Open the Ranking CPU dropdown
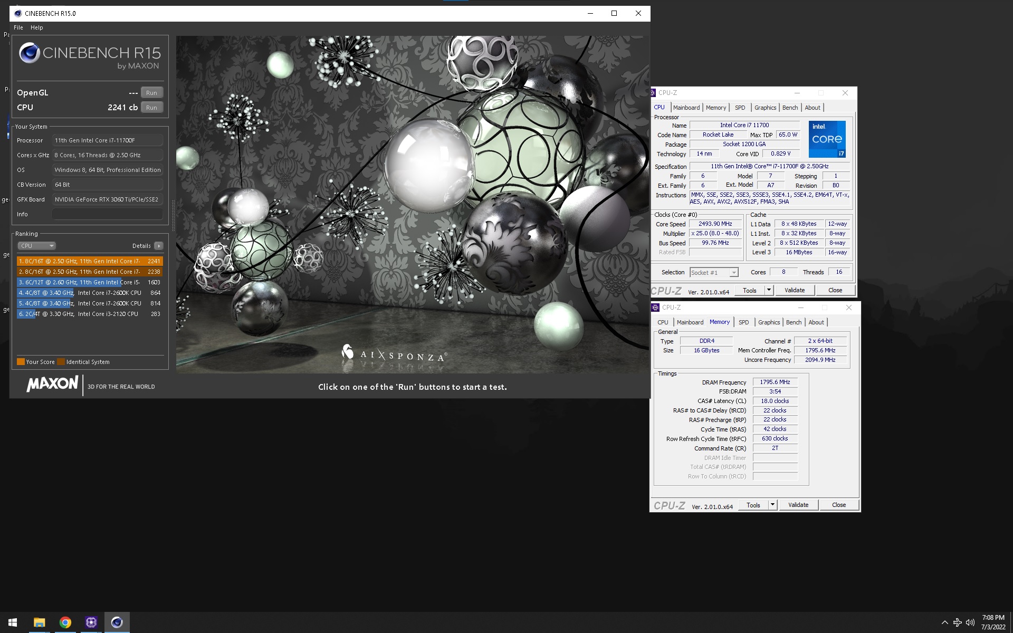Viewport: 1013px width, 633px height. (37, 246)
